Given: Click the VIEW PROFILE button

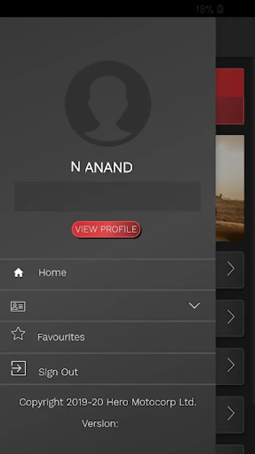Looking at the screenshot, I should [106, 230].
